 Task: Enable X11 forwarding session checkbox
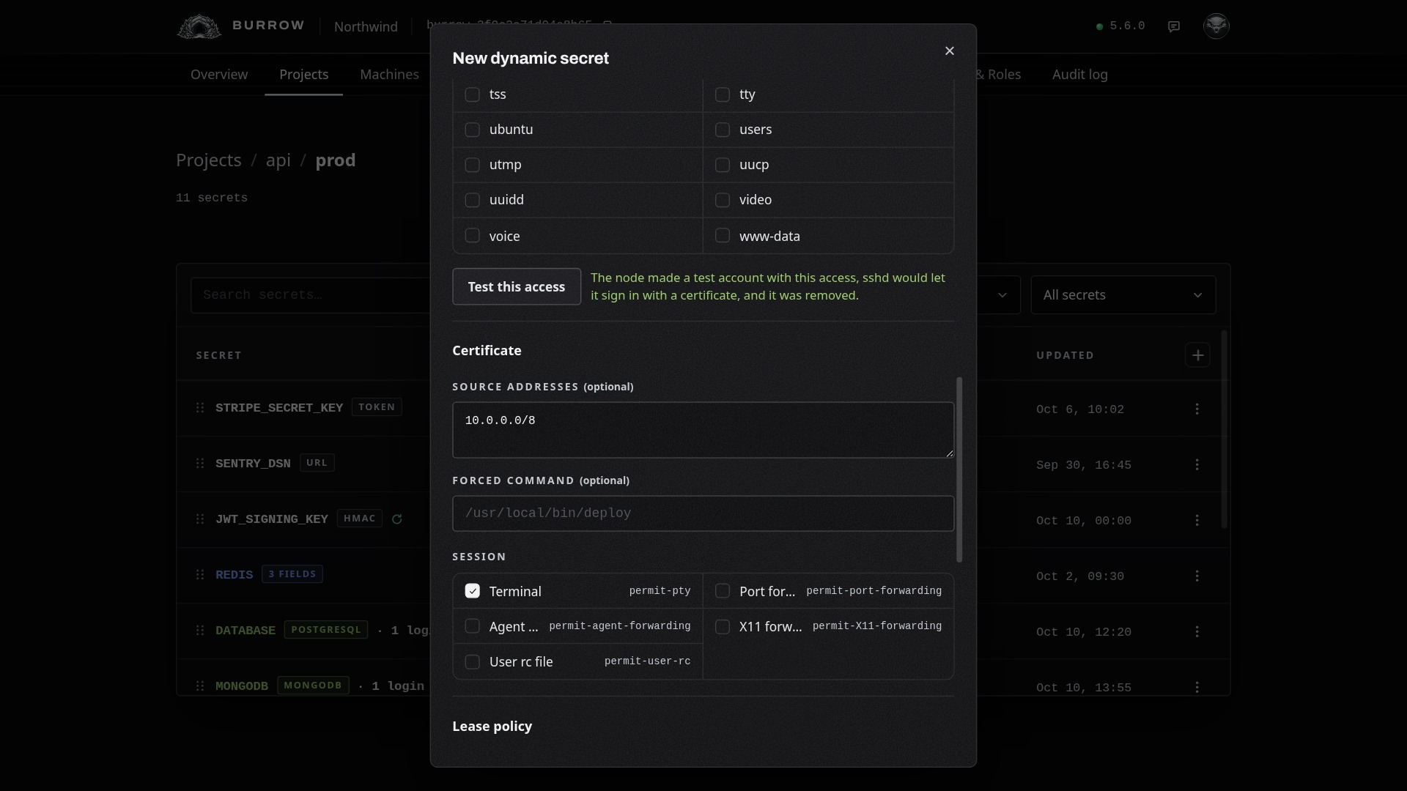723,627
